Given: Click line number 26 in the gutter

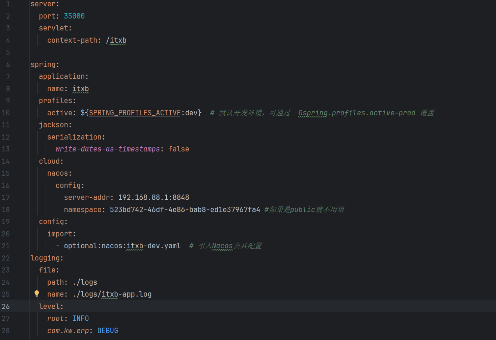Looking at the screenshot, I should tap(6, 306).
